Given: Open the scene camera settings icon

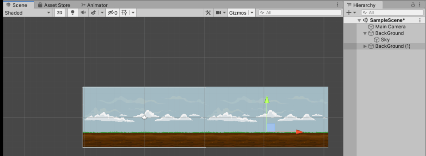Looking at the screenshot, I should click(x=218, y=13).
